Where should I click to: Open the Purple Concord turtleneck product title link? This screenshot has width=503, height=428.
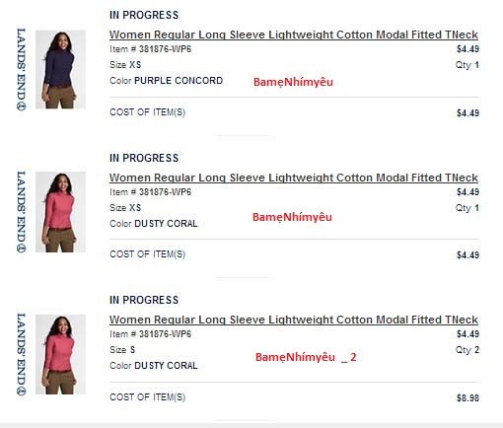tap(294, 35)
